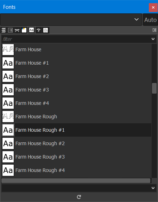Viewport: 158px width, 202px height.
Task: Click the Farm House #3 Aa preview
Action: [x=8, y=90]
